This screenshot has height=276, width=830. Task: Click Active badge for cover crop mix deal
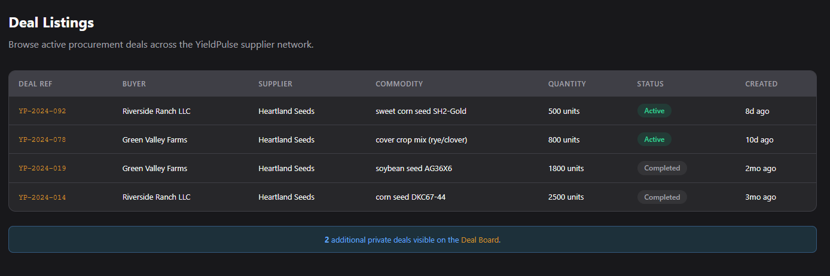click(x=654, y=139)
